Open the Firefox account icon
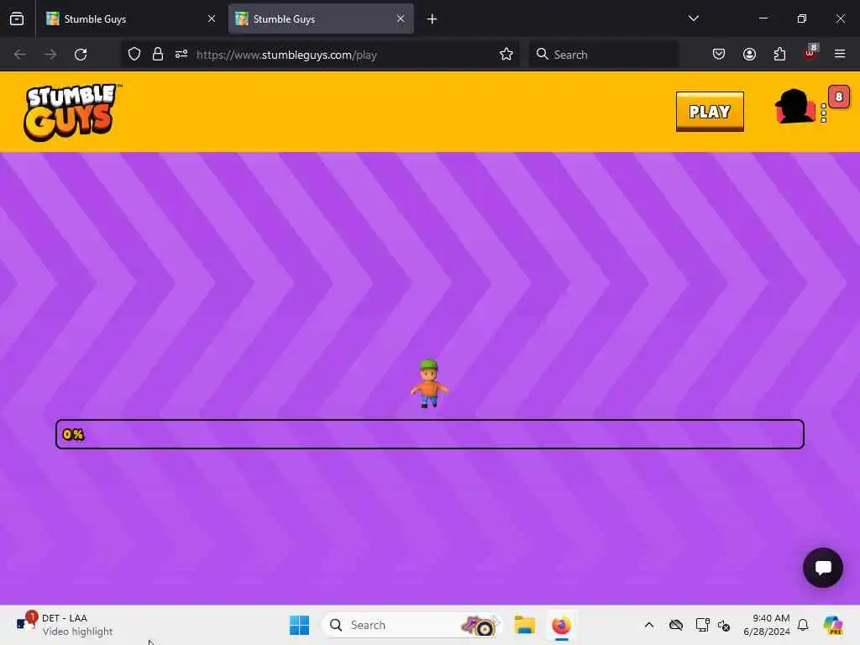This screenshot has width=860, height=645. [x=749, y=55]
